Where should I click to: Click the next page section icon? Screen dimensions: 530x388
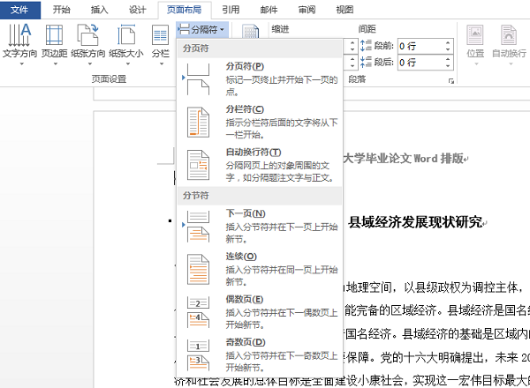(x=199, y=227)
